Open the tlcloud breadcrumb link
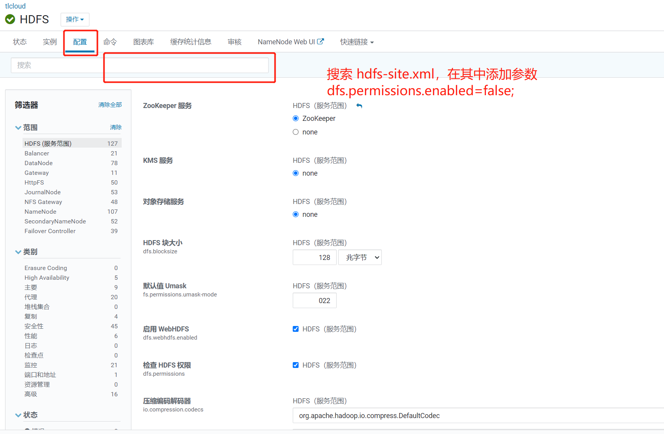 point(15,6)
